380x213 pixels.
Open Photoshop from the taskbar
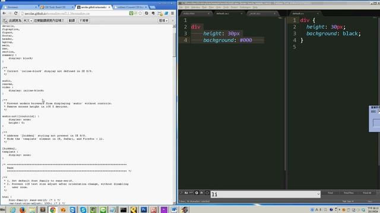(144, 209)
